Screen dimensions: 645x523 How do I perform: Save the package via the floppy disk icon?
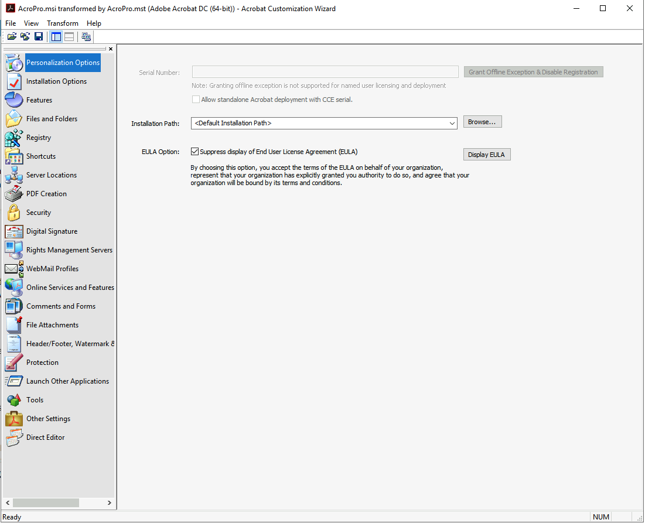pyautogui.click(x=39, y=36)
